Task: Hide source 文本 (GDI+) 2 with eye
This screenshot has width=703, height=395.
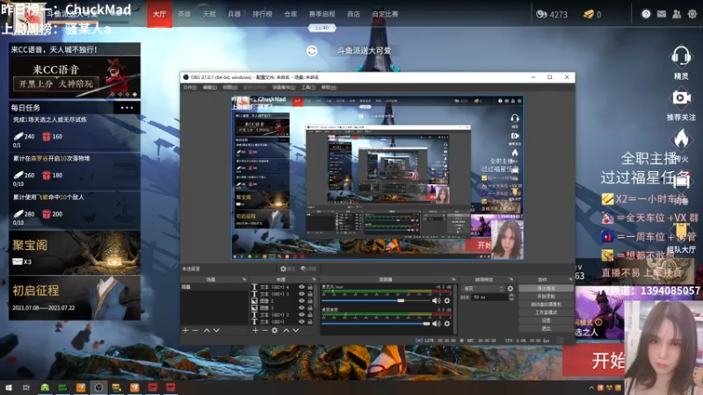Action: coord(301,315)
